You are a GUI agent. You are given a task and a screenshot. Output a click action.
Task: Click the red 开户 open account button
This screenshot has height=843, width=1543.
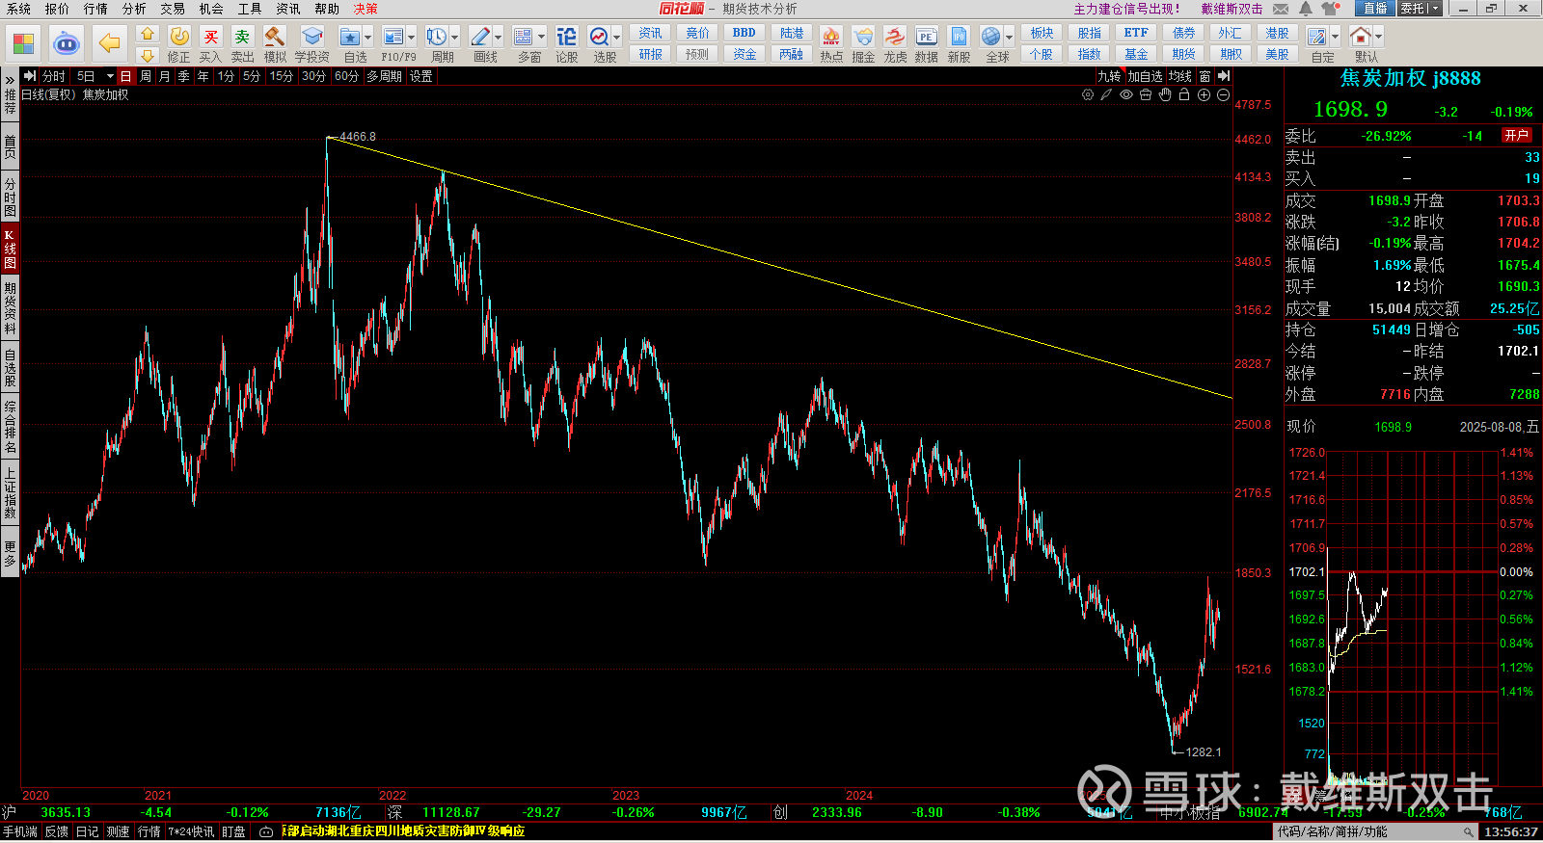pyautogui.click(x=1517, y=136)
